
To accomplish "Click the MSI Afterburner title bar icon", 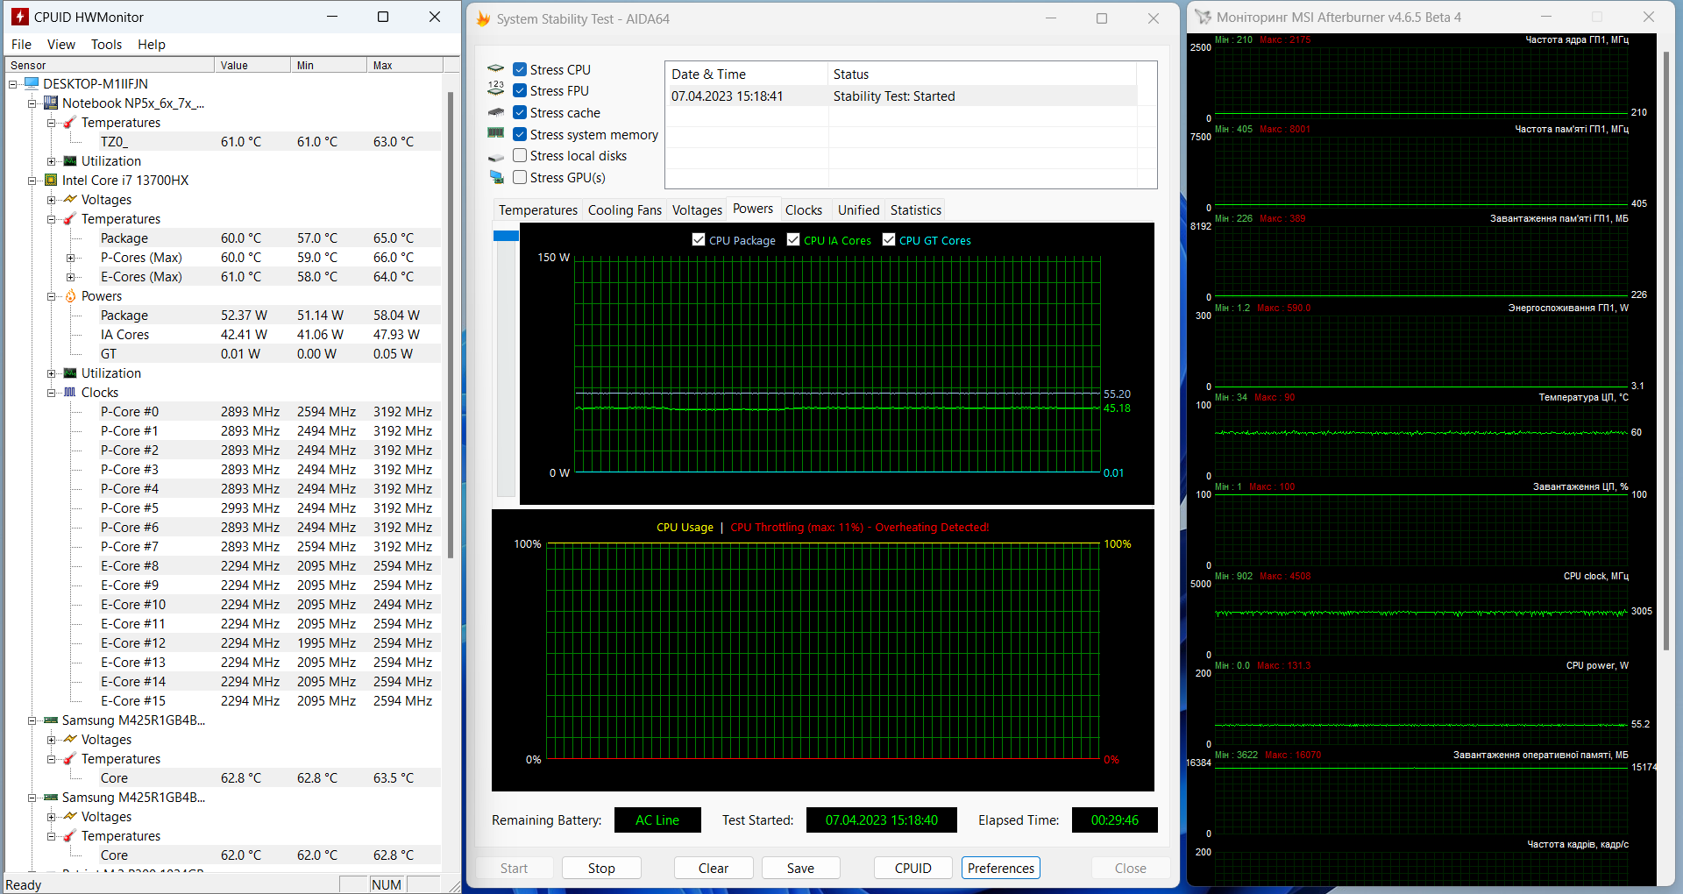I will pos(1203,17).
